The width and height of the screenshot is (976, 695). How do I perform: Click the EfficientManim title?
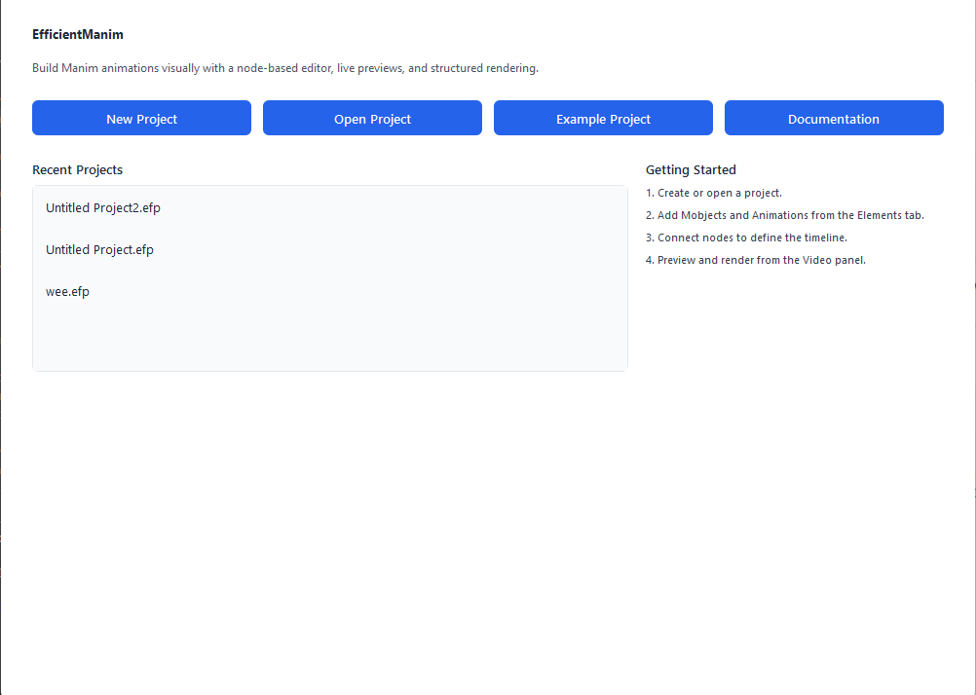point(78,34)
